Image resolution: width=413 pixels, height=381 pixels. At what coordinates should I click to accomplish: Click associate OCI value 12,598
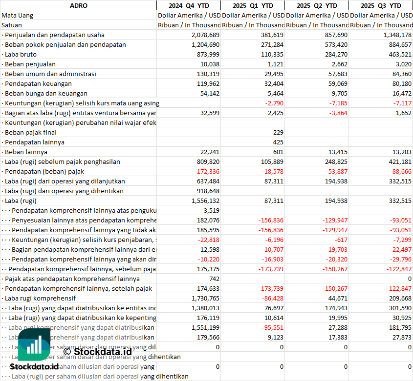[210, 249]
